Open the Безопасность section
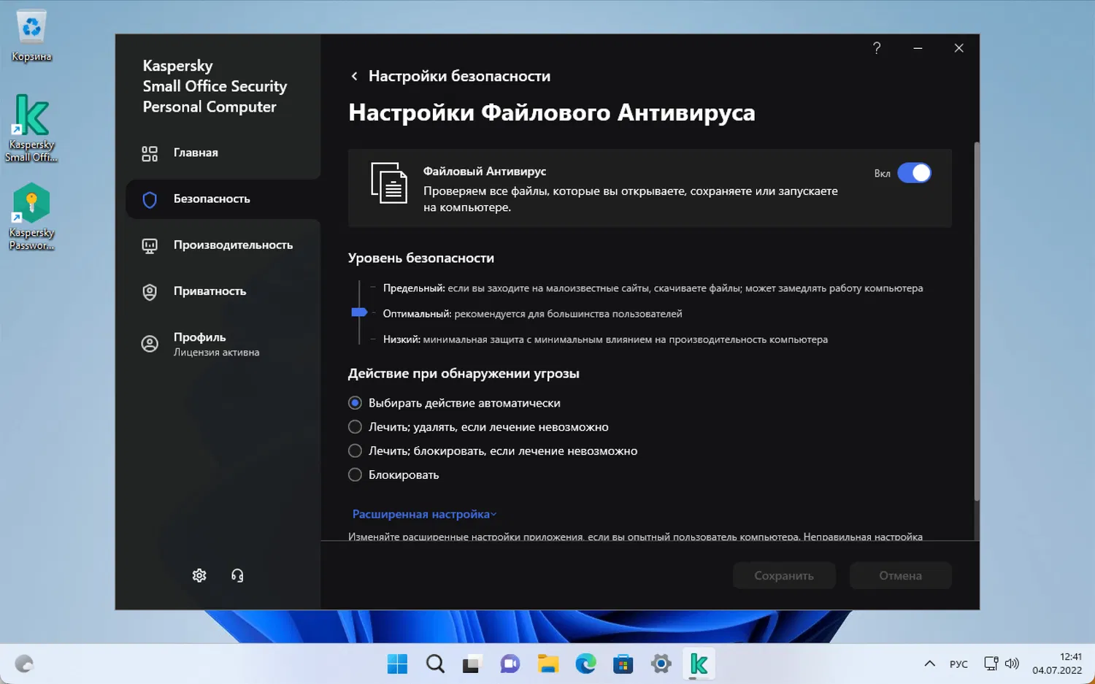Viewport: 1095px width, 684px height. [x=223, y=199]
